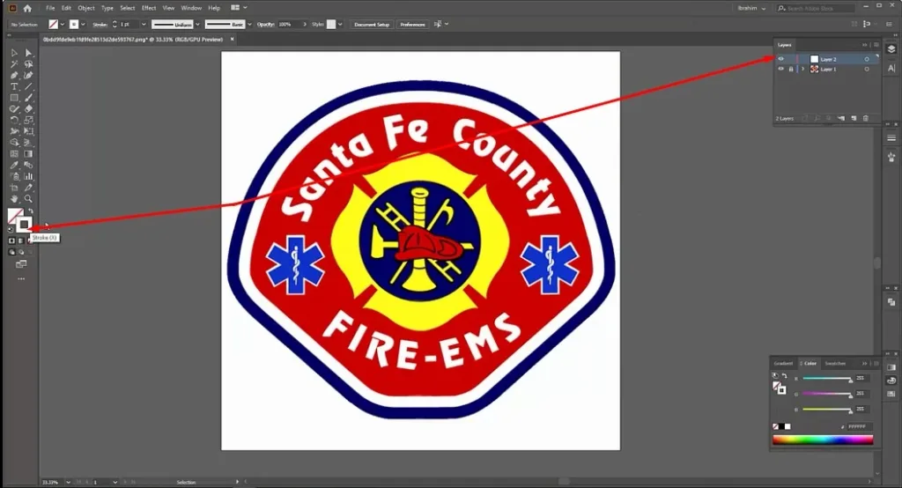Open the Character panel dock icon

click(x=891, y=68)
